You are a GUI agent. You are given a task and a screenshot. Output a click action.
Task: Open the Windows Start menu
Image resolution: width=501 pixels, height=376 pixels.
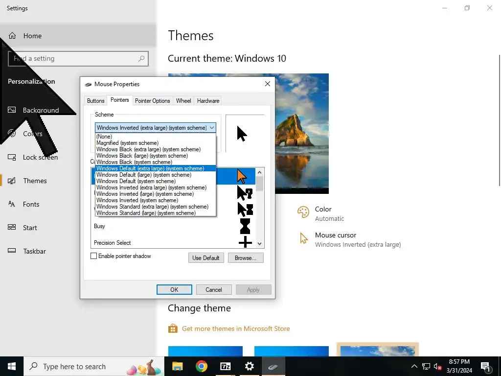(12, 366)
